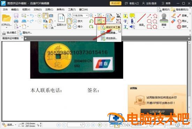Click the 客服入口 customer service link

click(132, 3)
